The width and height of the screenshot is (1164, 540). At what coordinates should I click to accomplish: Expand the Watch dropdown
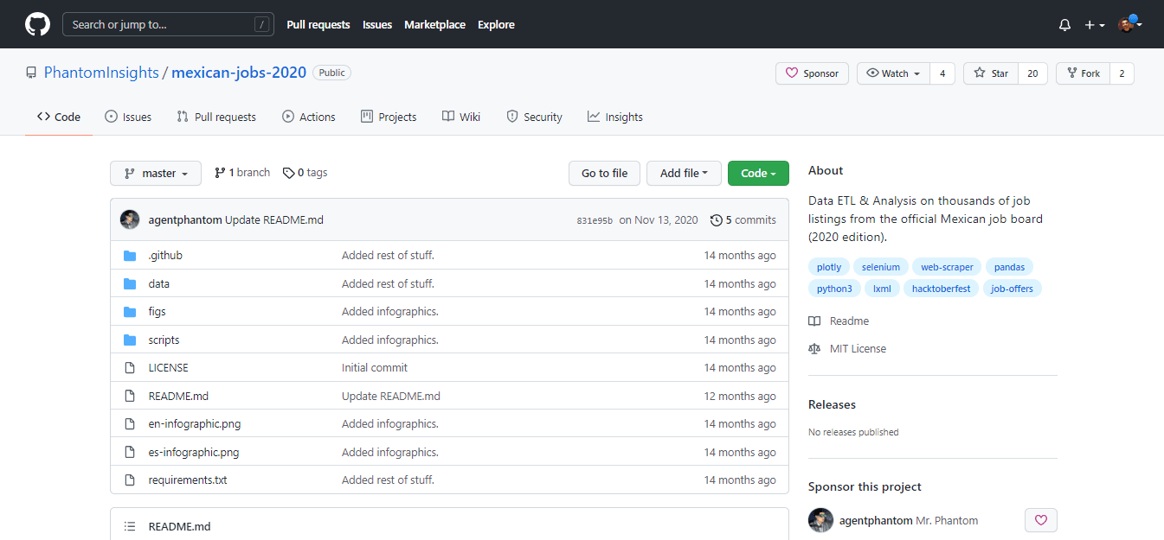click(x=893, y=73)
